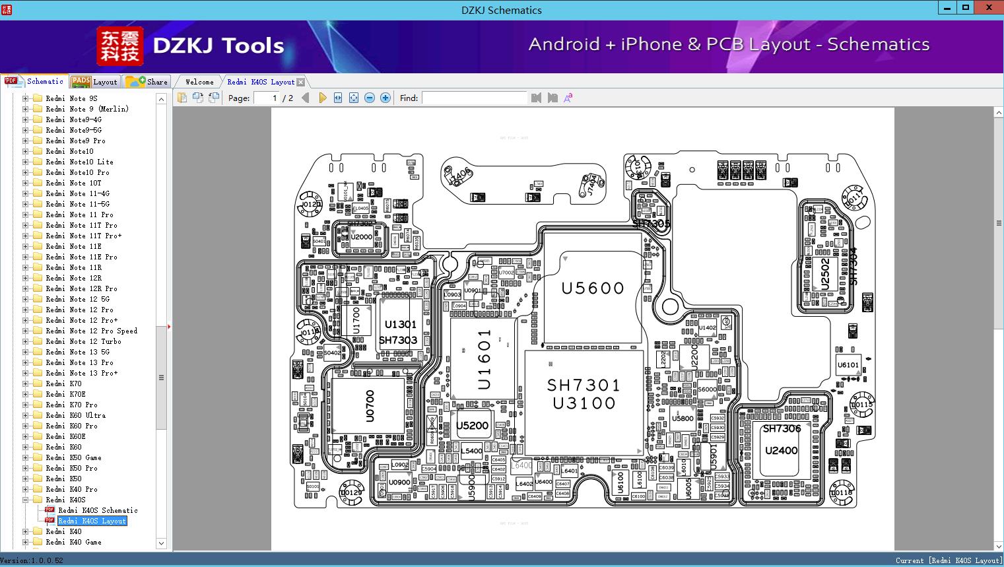The width and height of the screenshot is (1004, 567).
Task: Click the copy page icon in toolbar
Action: [182, 98]
